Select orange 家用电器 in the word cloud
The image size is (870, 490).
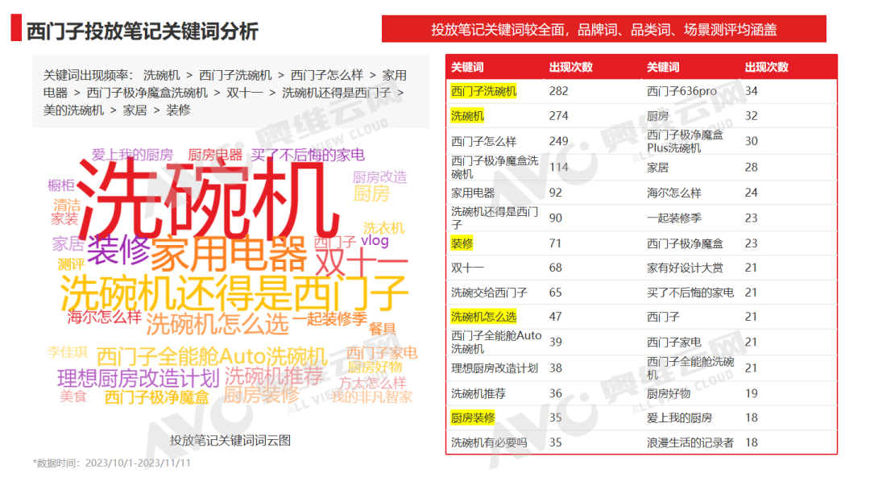tap(228, 254)
